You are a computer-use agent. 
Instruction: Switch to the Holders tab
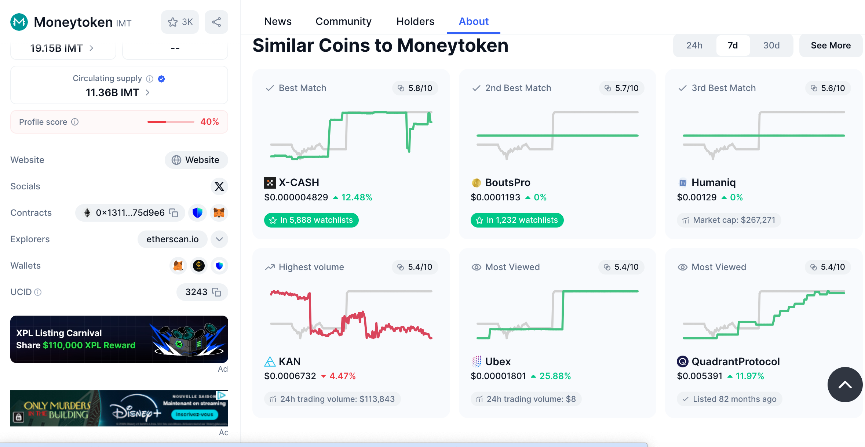coord(415,21)
